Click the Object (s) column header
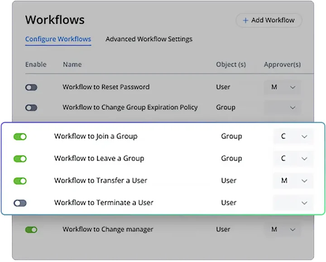Screen dimensions: 326x262 coord(231,65)
